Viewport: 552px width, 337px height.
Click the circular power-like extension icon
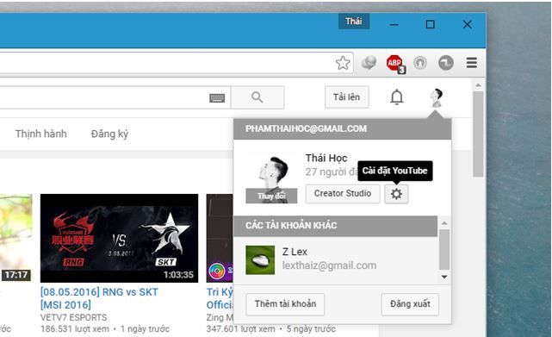point(420,63)
